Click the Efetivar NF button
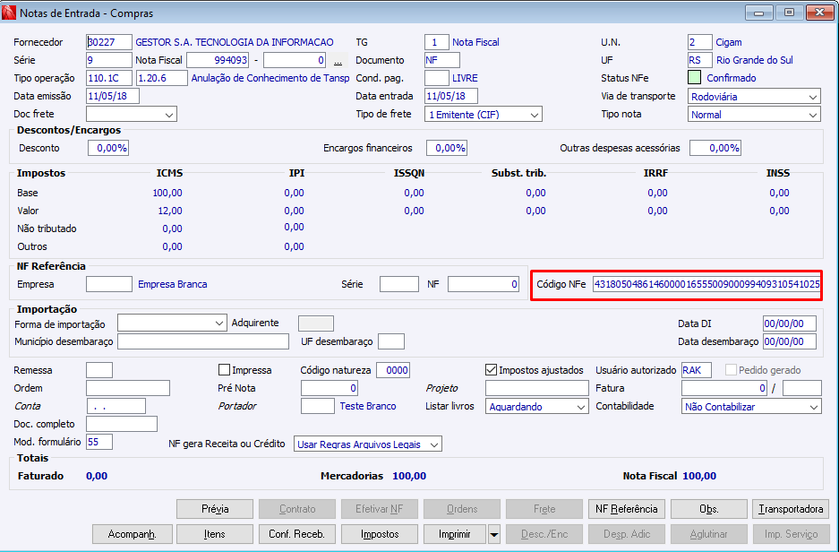The image size is (839, 552). (x=380, y=509)
